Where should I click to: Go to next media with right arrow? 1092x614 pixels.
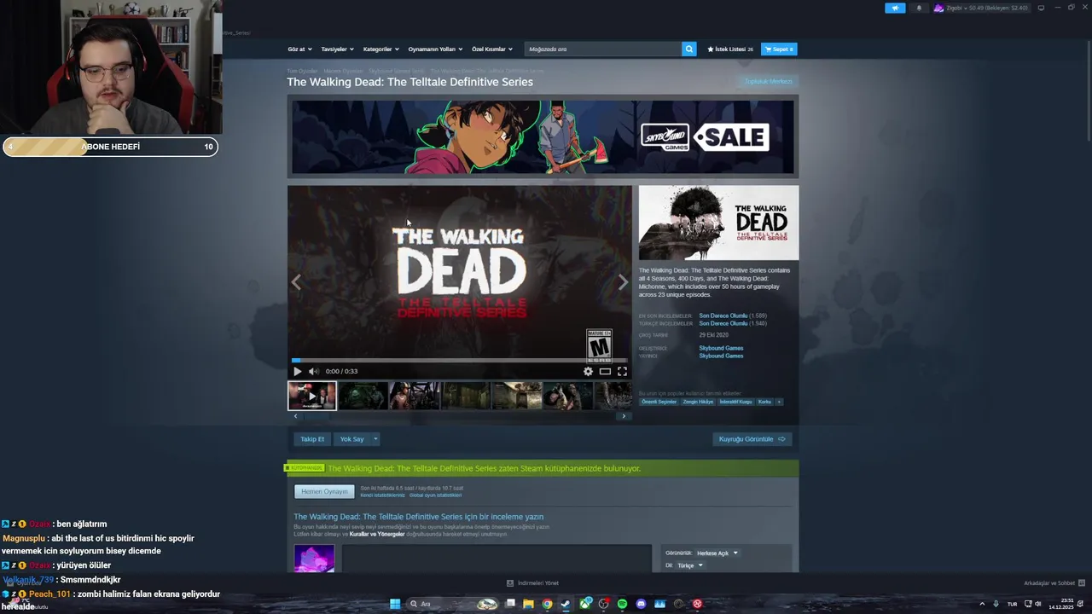tap(623, 282)
